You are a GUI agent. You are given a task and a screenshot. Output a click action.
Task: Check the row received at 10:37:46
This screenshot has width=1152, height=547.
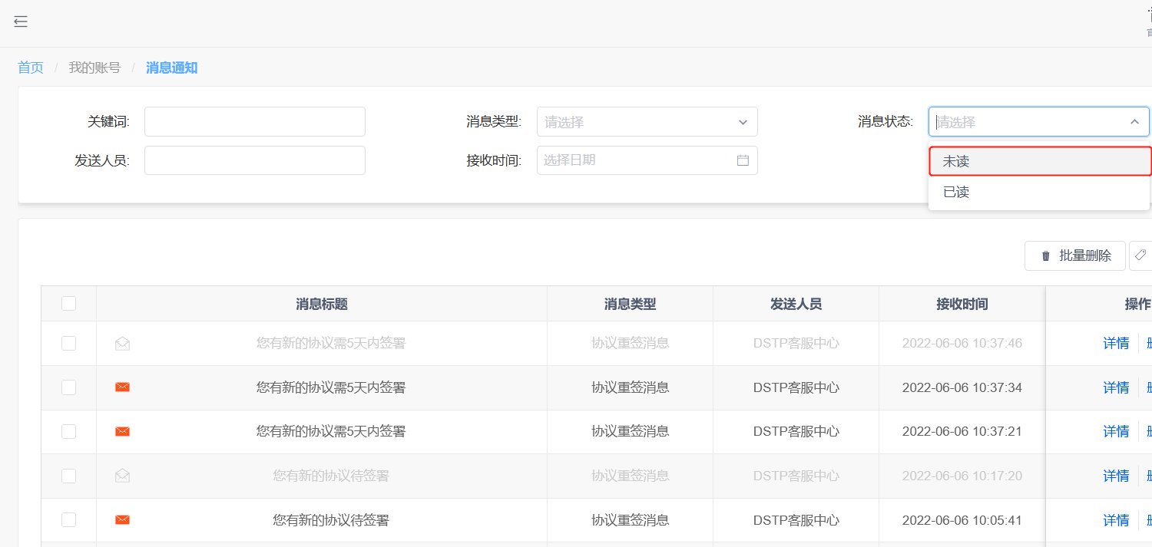coord(68,343)
